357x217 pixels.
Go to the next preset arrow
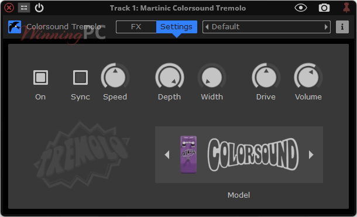click(x=326, y=27)
